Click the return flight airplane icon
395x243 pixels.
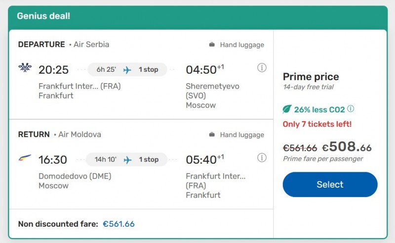pyautogui.click(x=127, y=160)
